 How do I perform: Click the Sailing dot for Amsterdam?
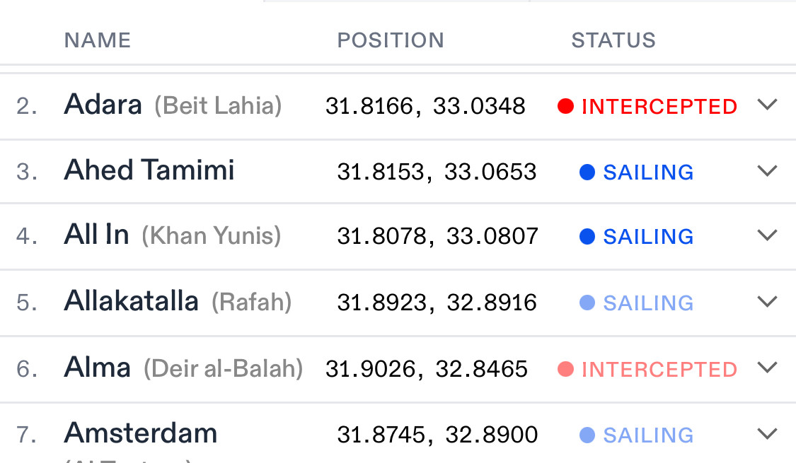point(587,435)
